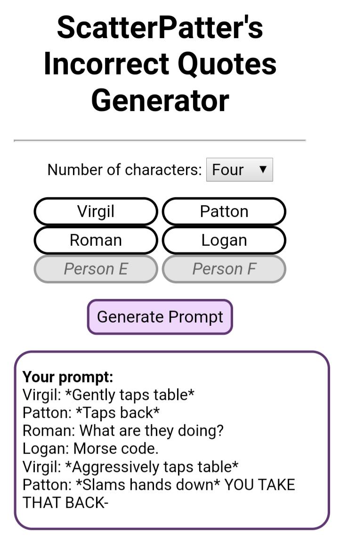339x542 pixels.
Task: Click the 'Logan: Morse code.' line
Action: (90, 448)
